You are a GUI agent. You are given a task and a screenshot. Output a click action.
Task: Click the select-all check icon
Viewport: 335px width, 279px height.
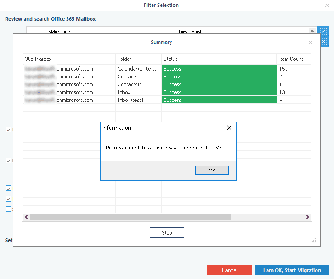[x=323, y=31]
